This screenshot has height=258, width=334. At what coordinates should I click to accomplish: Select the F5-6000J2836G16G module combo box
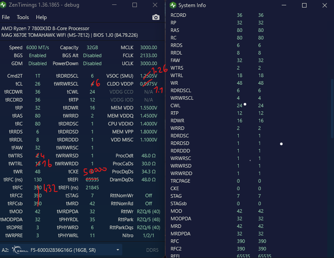pyautogui.click(x=61, y=250)
